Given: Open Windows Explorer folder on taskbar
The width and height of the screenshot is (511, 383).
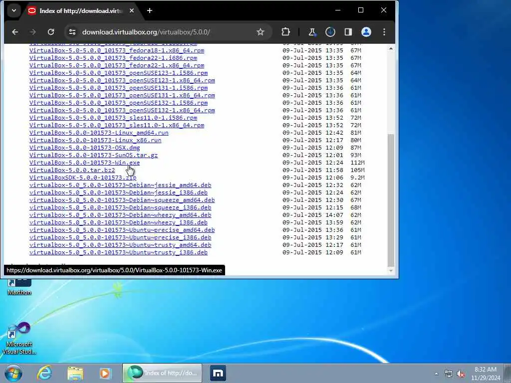Looking at the screenshot, I should click(75, 373).
